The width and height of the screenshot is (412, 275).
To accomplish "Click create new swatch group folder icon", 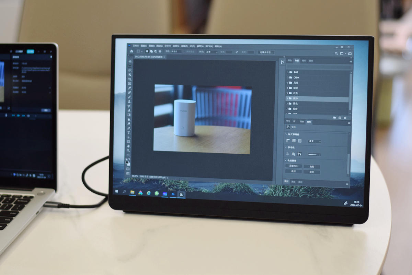I will coord(334,118).
